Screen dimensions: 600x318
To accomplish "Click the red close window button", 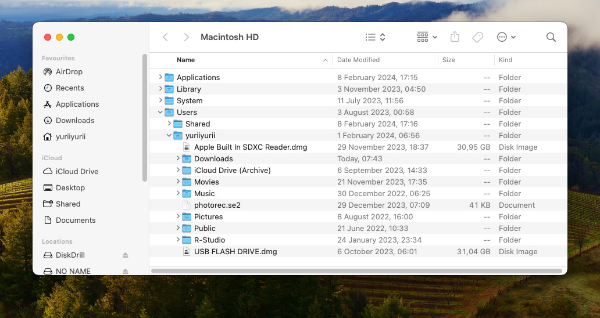I will click(x=48, y=37).
